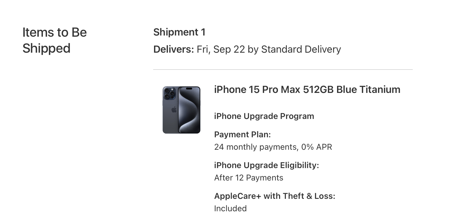Click the horizontal divider below delivery info
450x216 pixels.
point(283,70)
